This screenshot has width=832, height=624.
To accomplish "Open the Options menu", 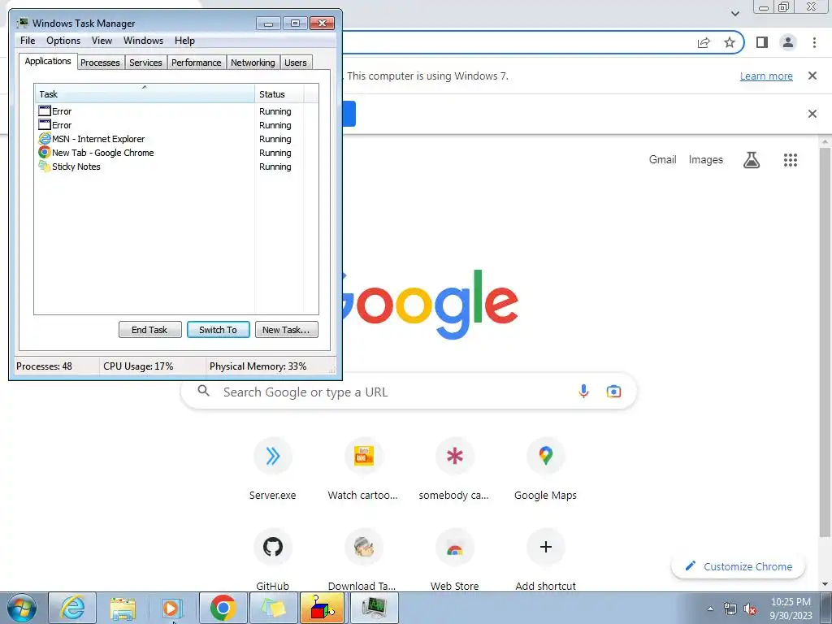I will point(63,41).
